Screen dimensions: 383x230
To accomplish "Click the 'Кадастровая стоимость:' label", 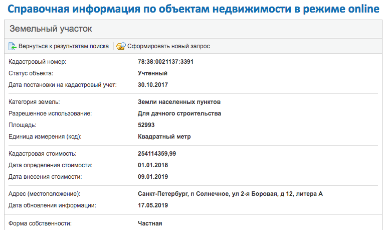I will pyautogui.click(x=43, y=154).
